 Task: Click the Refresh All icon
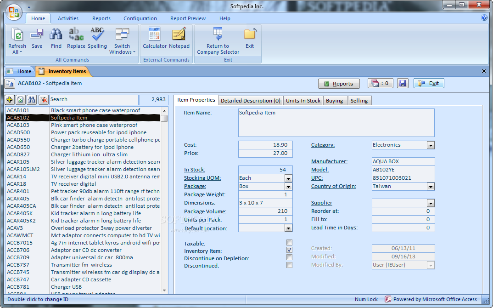(x=17, y=34)
